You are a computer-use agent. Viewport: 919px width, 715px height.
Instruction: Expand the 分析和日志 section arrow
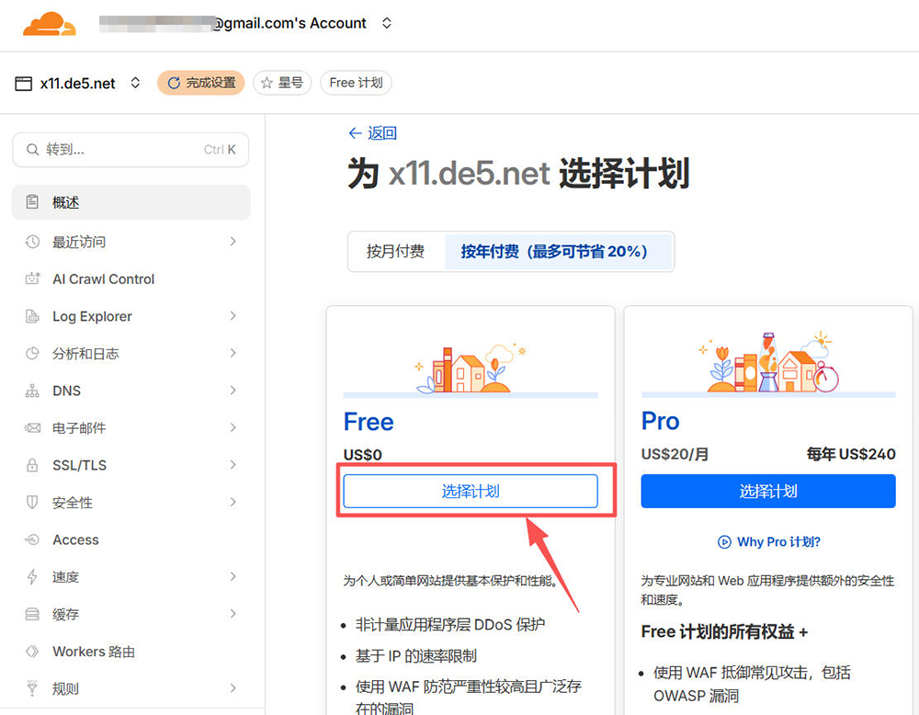(x=233, y=354)
